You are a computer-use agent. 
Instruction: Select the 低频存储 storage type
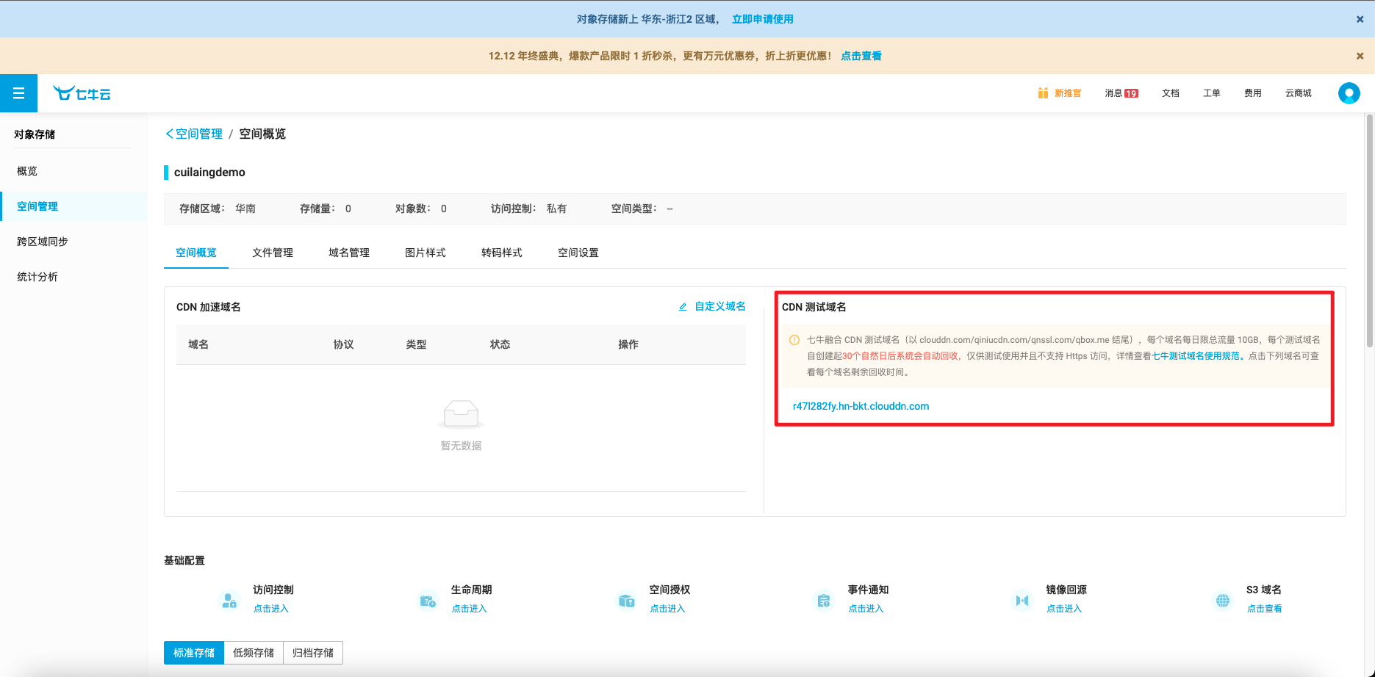click(254, 653)
